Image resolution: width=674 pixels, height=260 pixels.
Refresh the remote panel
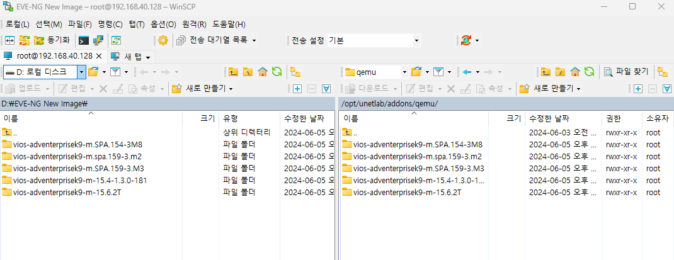point(590,72)
